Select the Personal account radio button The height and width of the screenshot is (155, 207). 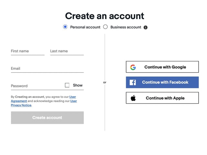pos(65,27)
